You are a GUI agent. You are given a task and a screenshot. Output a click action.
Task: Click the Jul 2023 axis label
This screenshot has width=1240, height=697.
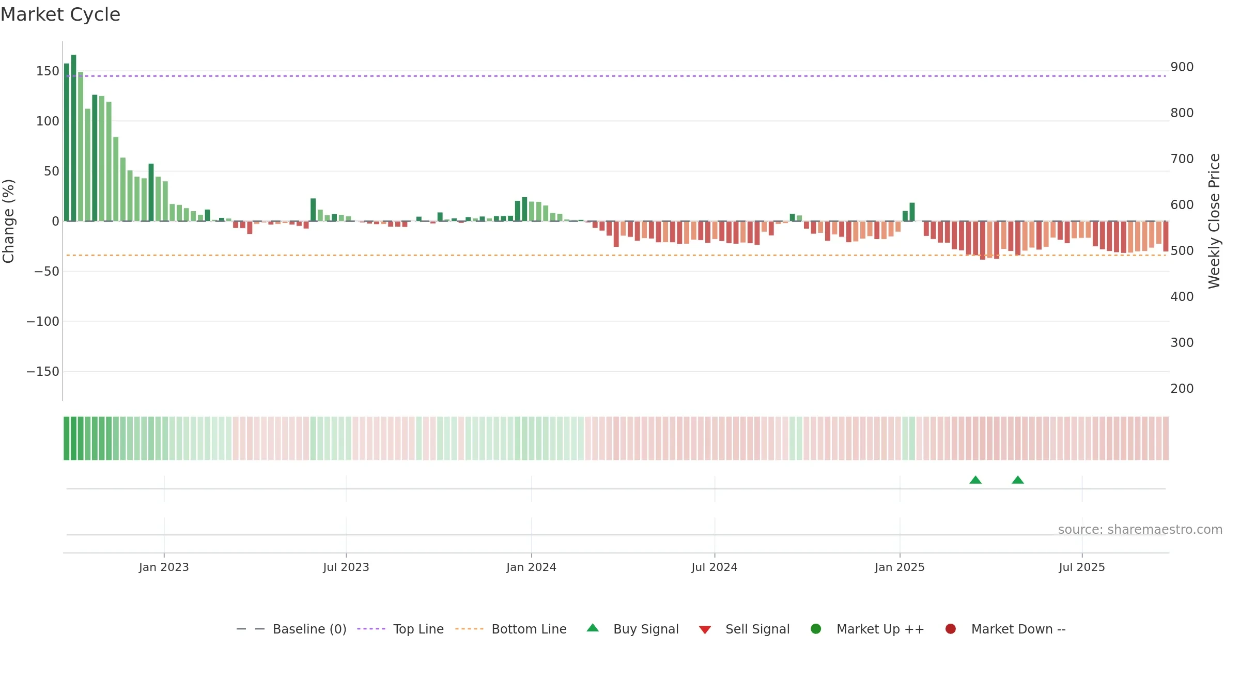point(346,567)
